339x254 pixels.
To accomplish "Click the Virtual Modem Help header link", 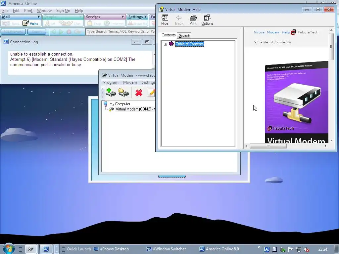I will (x=272, y=32).
